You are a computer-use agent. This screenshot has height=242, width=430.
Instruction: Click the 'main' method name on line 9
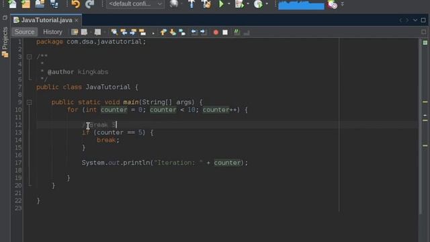[x=131, y=102]
